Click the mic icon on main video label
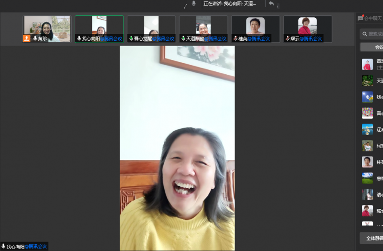383x251 pixels. pos(3,247)
